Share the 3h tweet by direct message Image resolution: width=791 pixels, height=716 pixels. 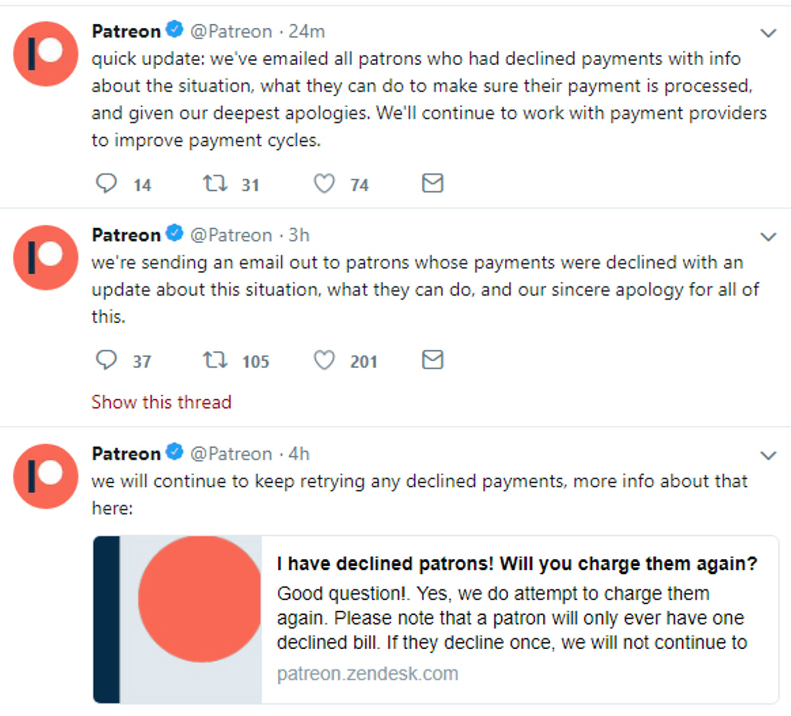tap(433, 360)
